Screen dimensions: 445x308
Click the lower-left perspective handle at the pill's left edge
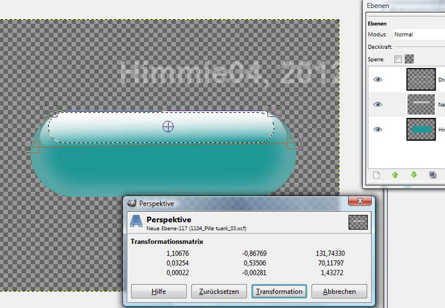(32, 146)
